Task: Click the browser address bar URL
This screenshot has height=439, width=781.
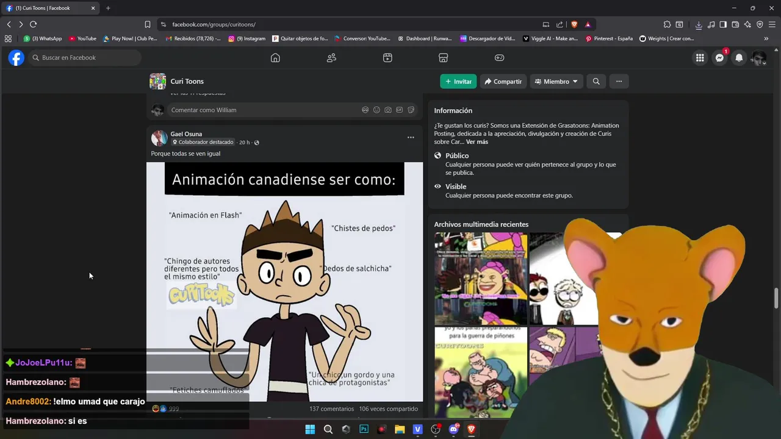Action: pos(214,24)
